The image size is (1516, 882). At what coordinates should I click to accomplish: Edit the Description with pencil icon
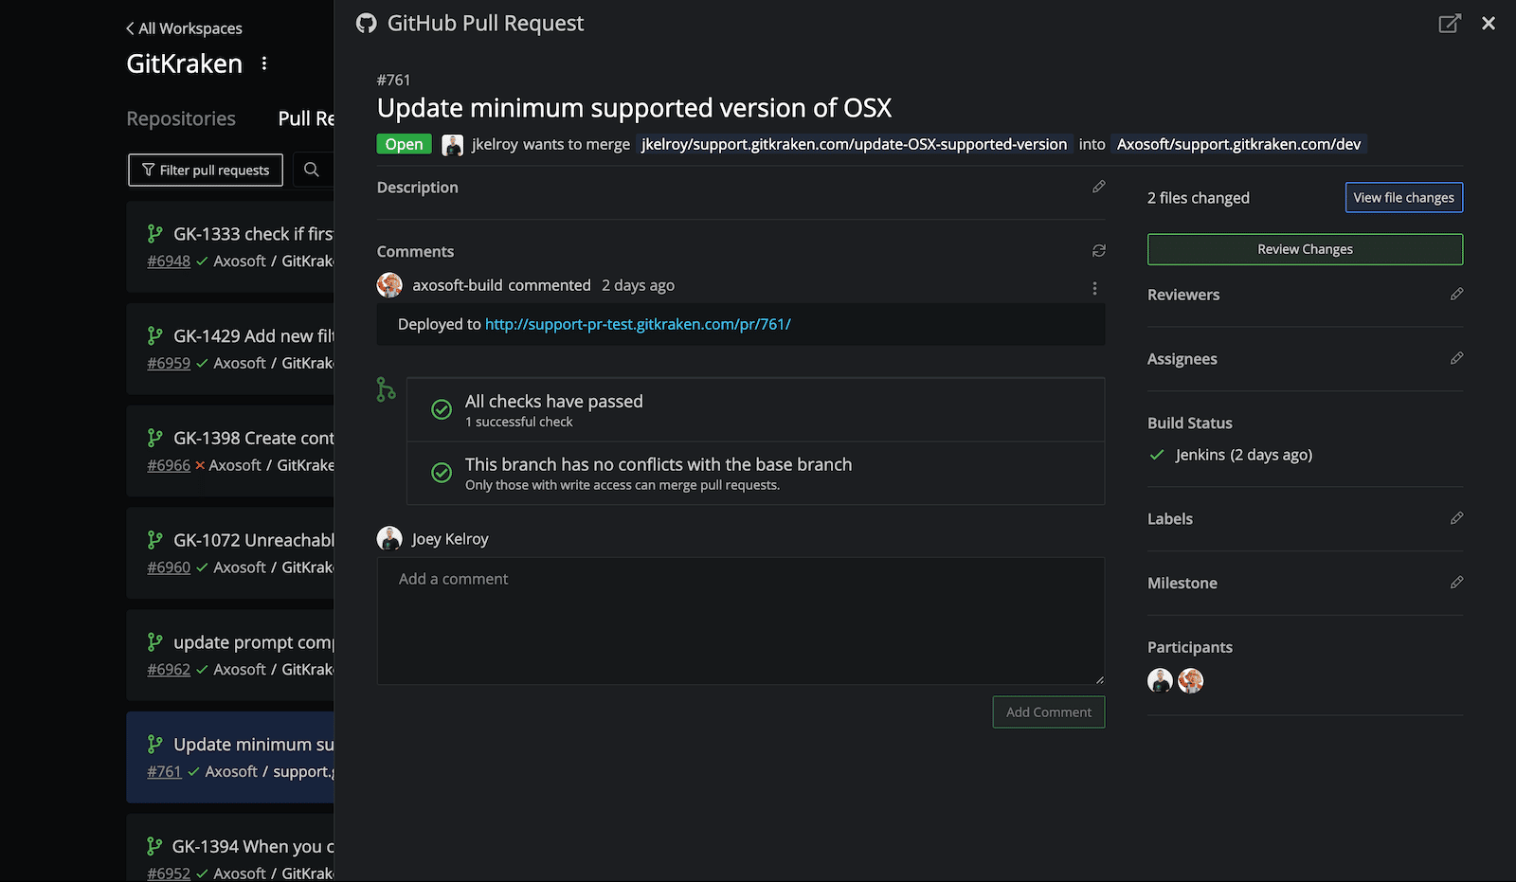(1098, 187)
